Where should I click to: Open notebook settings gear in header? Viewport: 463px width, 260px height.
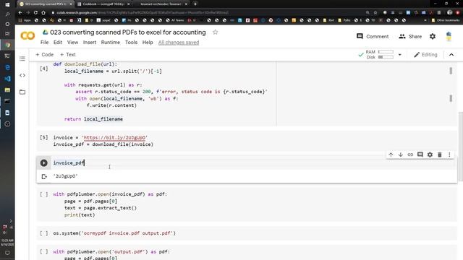click(433, 36)
